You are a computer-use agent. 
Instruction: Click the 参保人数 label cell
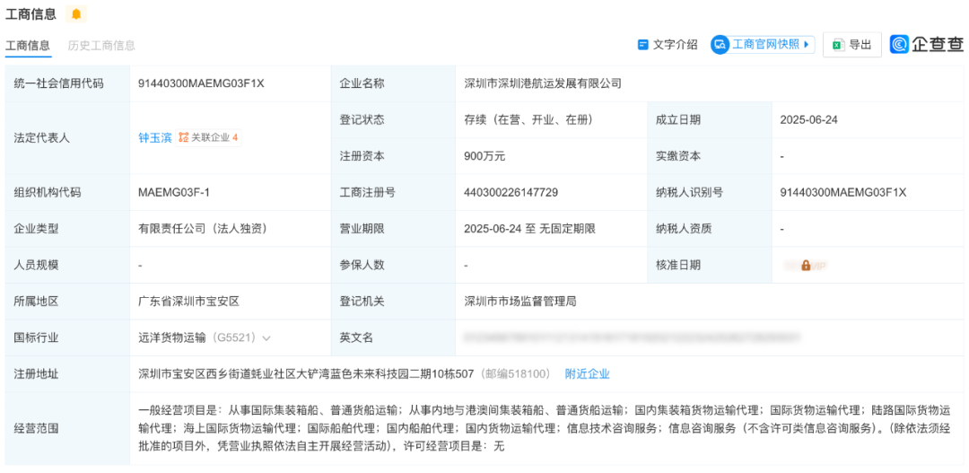tap(393, 266)
